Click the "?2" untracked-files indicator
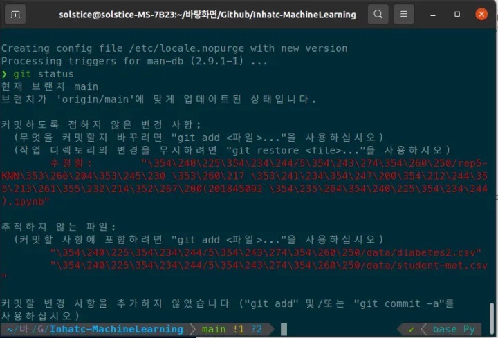Screen dimensions: 498x338 [x=257, y=329]
